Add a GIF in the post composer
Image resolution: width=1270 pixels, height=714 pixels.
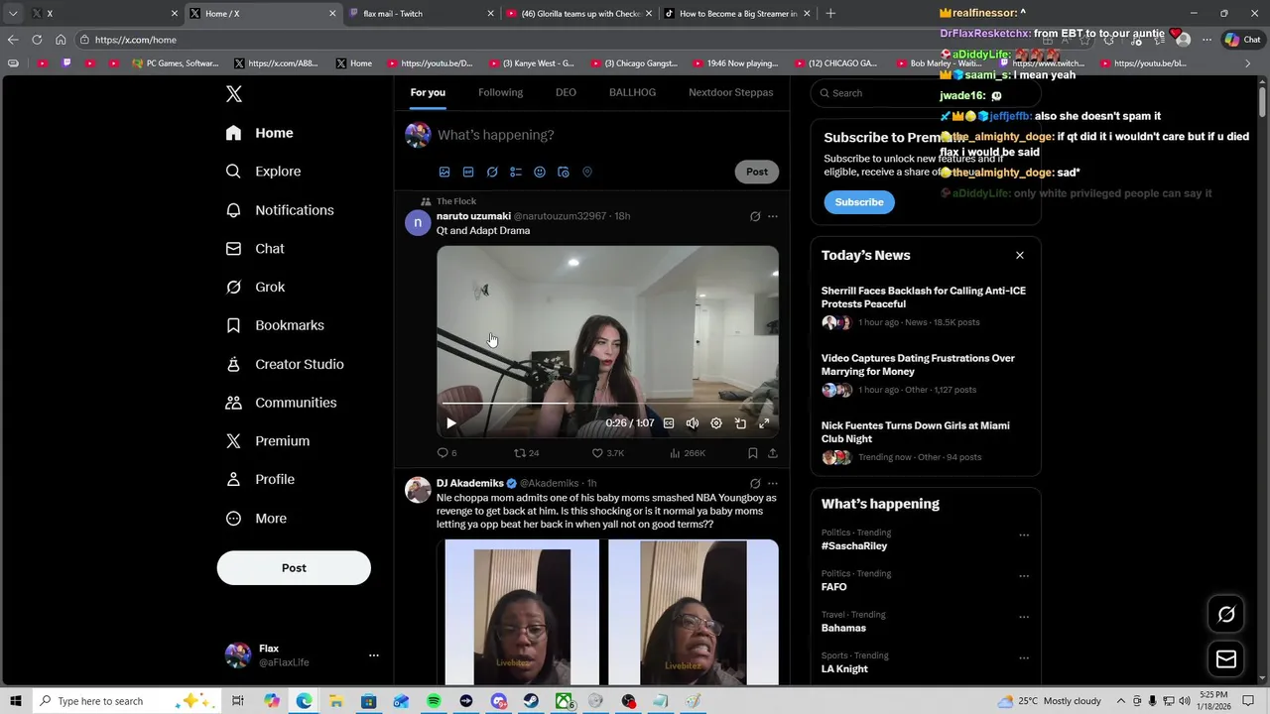click(468, 172)
